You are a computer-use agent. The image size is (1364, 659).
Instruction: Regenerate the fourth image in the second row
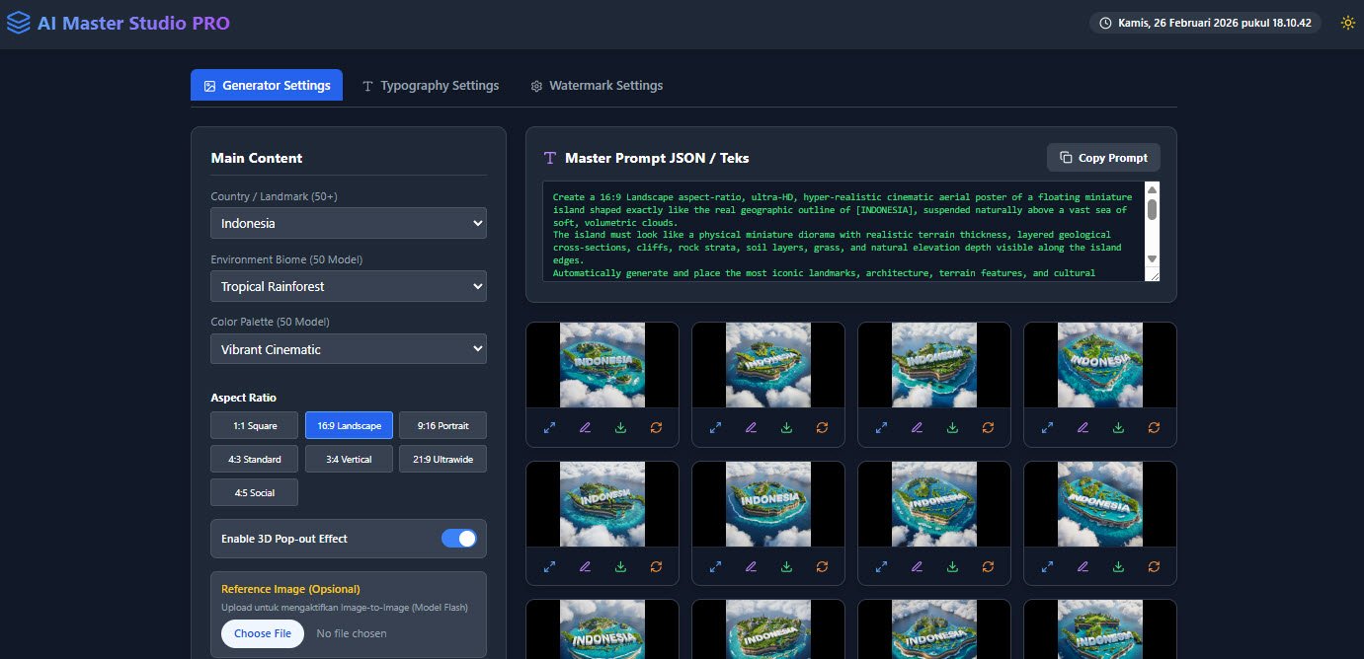1154,566
